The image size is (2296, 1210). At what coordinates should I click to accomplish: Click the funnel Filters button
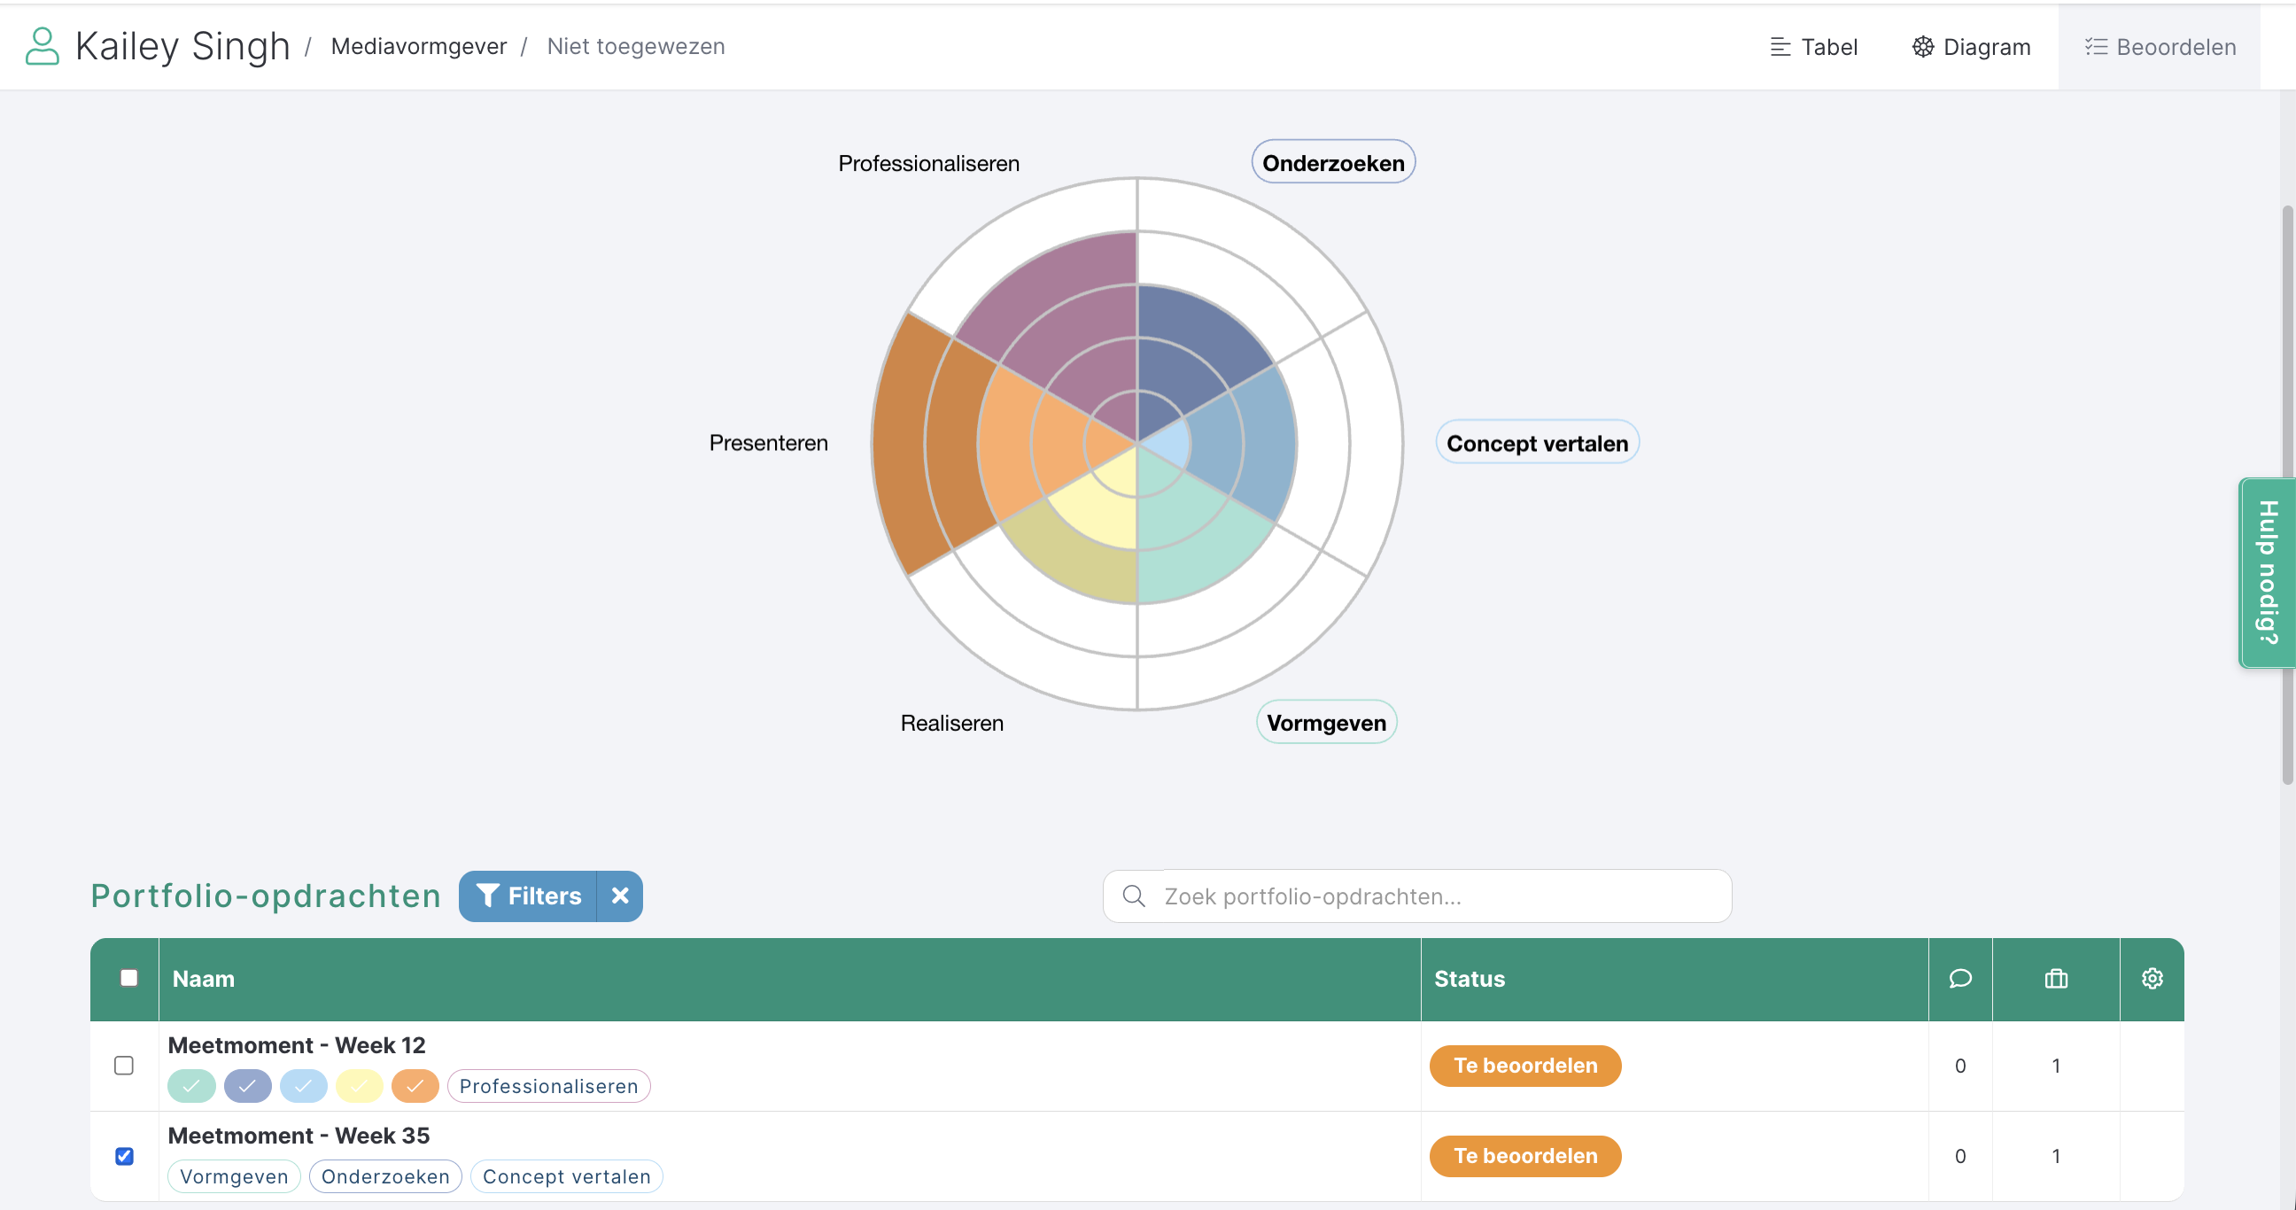pos(529,896)
